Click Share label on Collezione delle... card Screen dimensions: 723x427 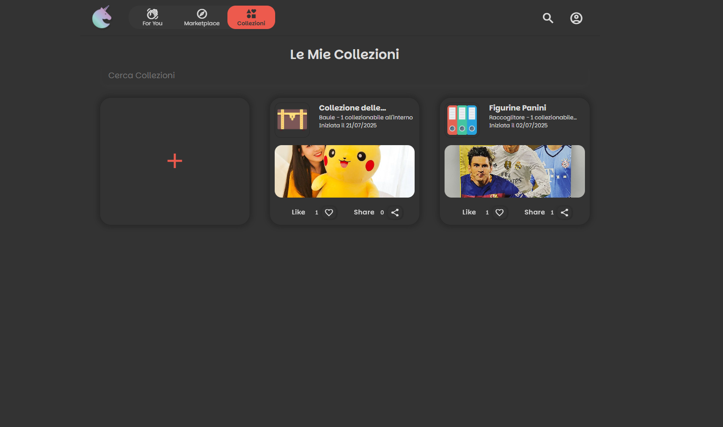coord(364,212)
